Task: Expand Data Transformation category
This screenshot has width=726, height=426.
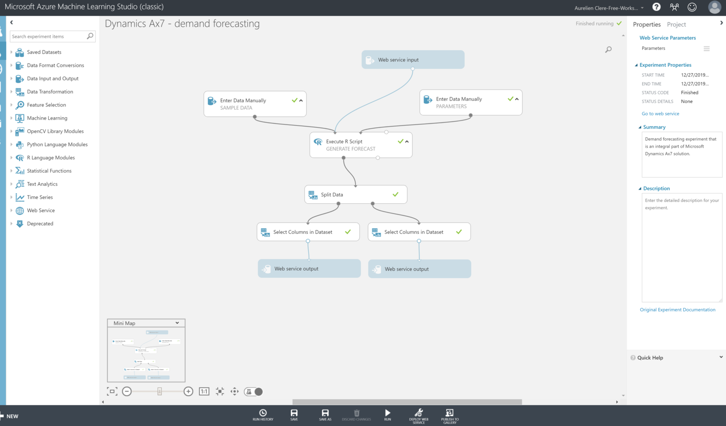Action: pos(11,91)
